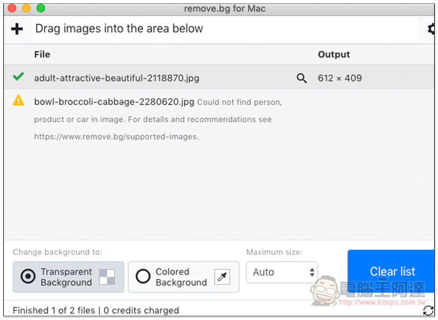Click the Output column header
Viewport: 438px width, 320px height.
click(334, 54)
